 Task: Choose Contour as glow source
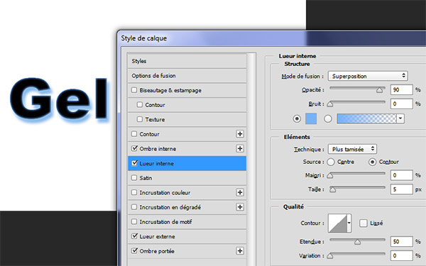tap(372, 162)
